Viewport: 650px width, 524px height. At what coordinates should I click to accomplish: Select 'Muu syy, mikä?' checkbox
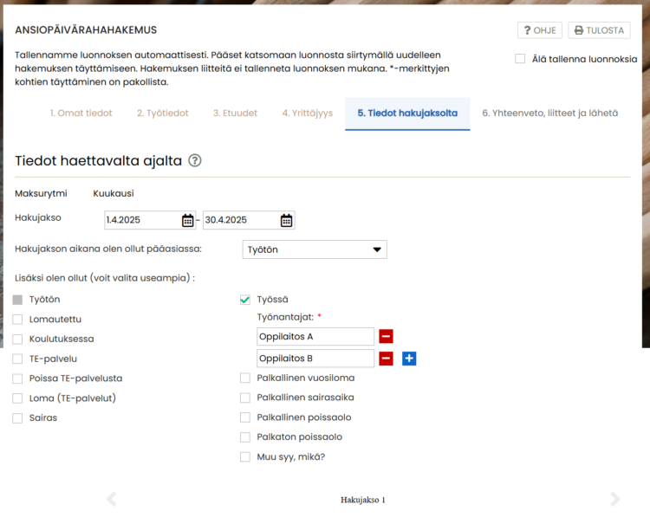pyautogui.click(x=245, y=457)
